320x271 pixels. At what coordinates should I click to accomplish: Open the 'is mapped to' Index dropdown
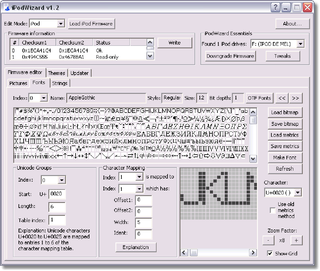click(x=139, y=177)
